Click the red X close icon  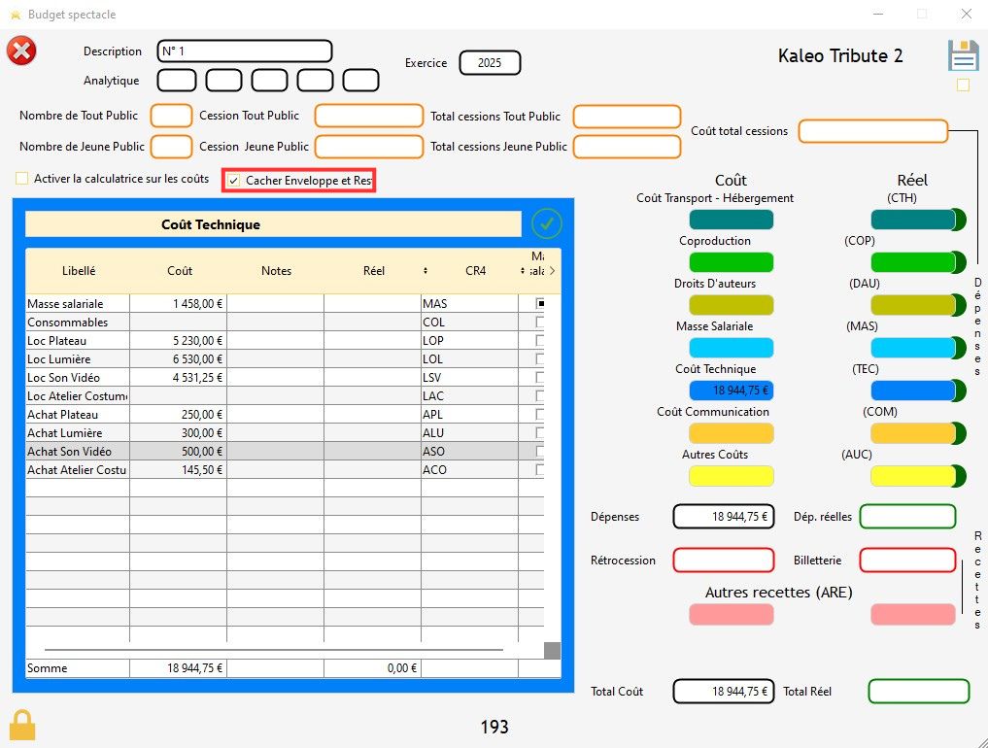(21, 51)
